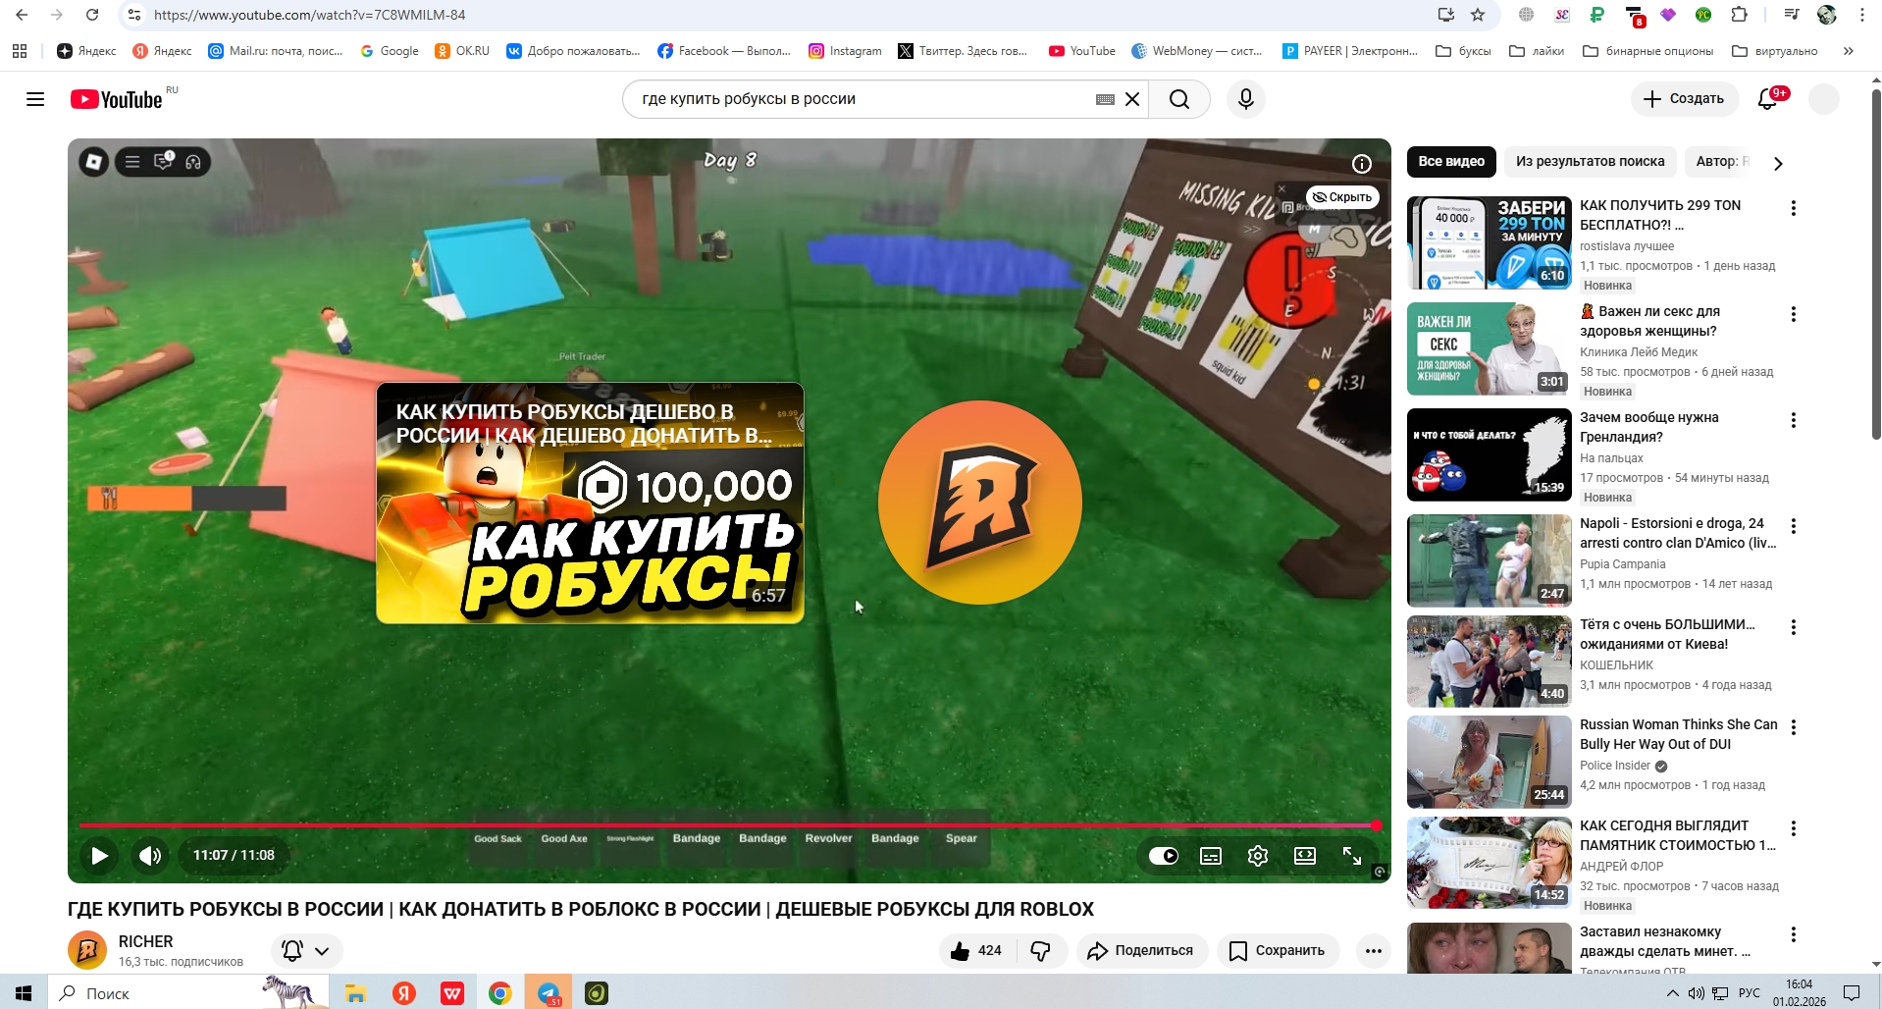Open menu for Зачем вообще нужна Гренландия
The image size is (1882, 1009).
[1794, 420]
